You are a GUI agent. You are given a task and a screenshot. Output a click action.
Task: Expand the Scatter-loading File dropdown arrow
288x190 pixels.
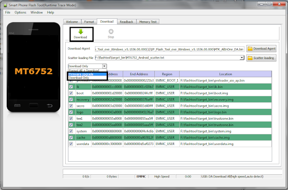(x=242, y=58)
